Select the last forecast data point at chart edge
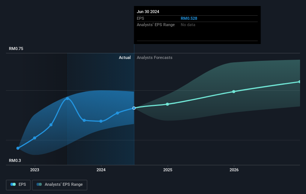 pos(300,82)
